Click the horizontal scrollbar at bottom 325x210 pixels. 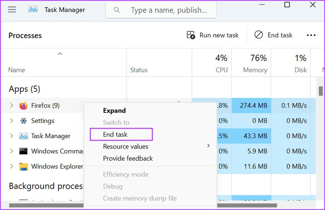(x=143, y=205)
